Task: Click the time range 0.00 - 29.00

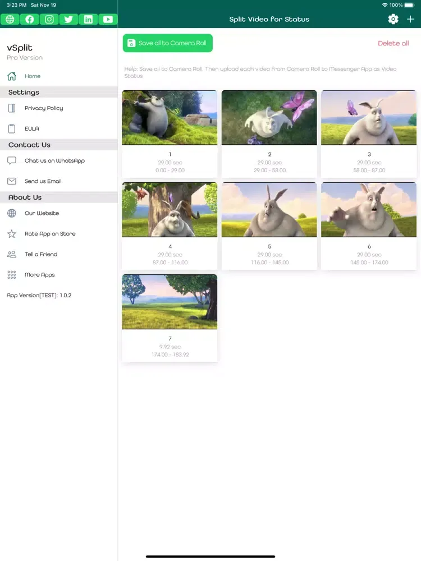Action: 170,171
